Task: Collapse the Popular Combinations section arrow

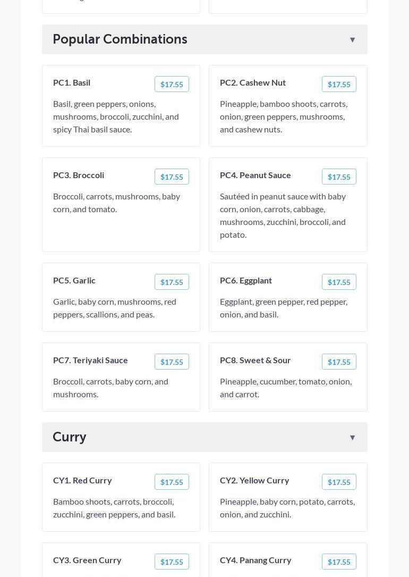Action: (x=352, y=40)
